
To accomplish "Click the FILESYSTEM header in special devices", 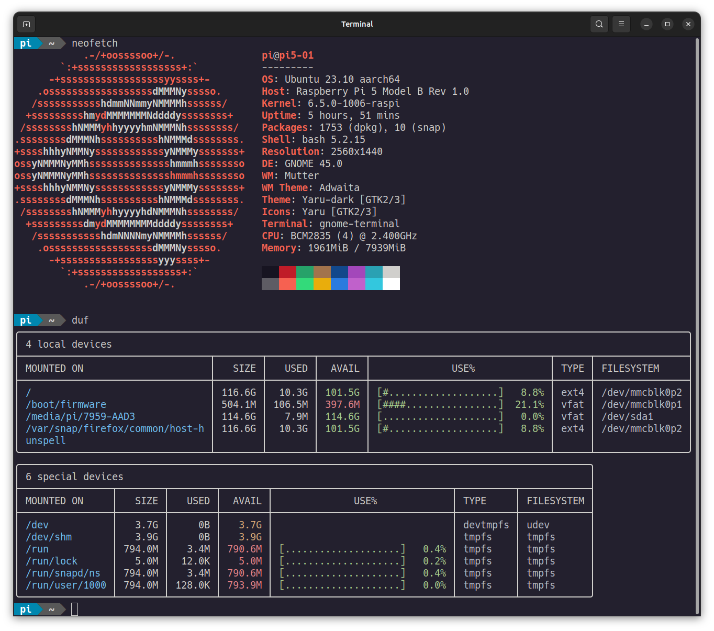I will (555, 501).
